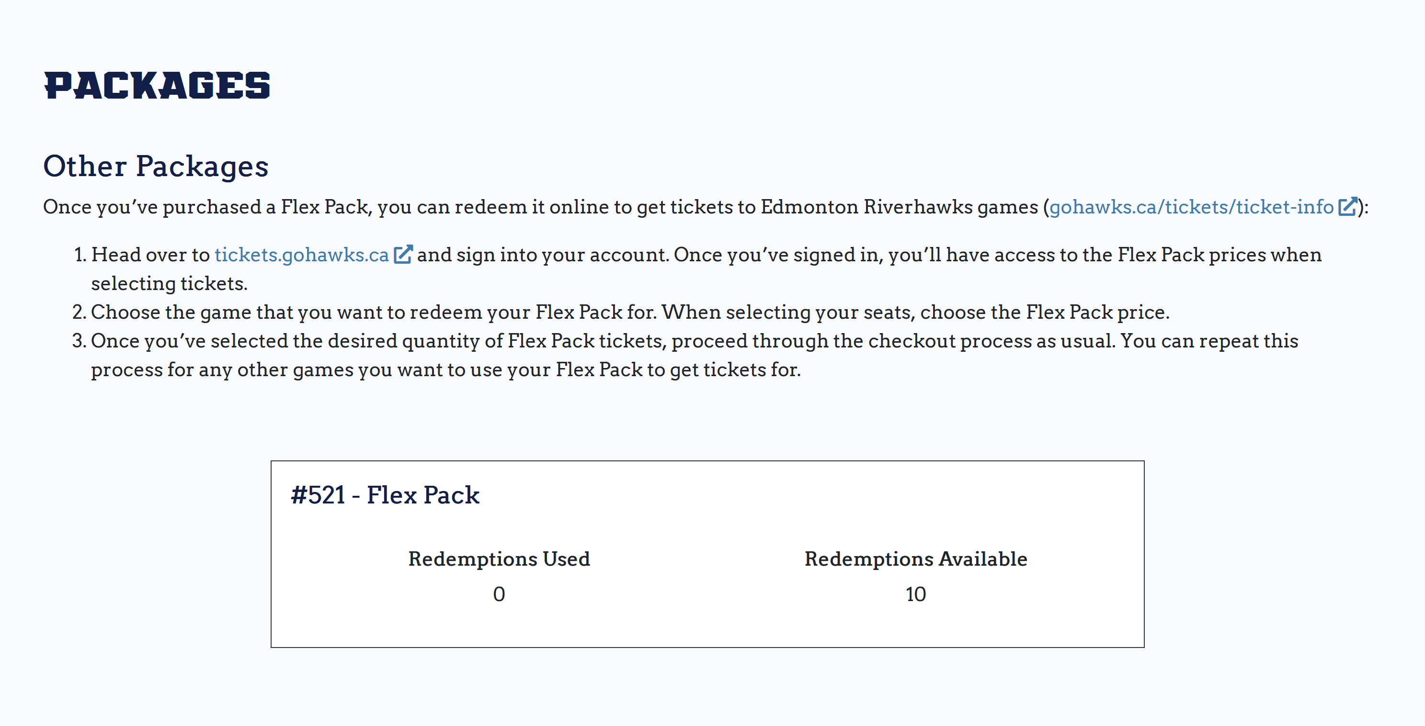The image size is (1425, 726).
Task: Click the "selecting tickets." line
Action: tap(169, 284)
